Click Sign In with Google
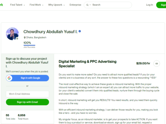 click(x=27, y=78)
